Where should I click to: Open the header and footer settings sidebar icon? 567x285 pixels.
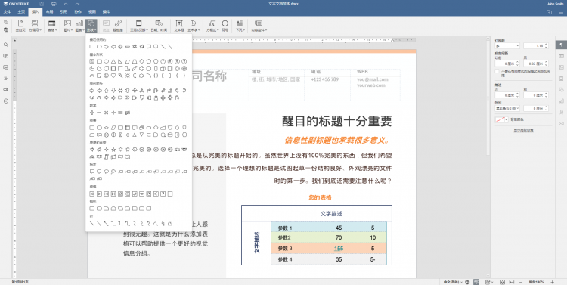pyautogui.click(x=561, y=79)
